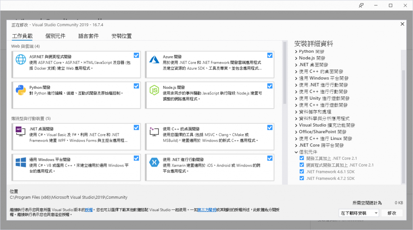Close the modify dialog with the X
This screenshot has width=413, height=230.
tap(402, 24)
